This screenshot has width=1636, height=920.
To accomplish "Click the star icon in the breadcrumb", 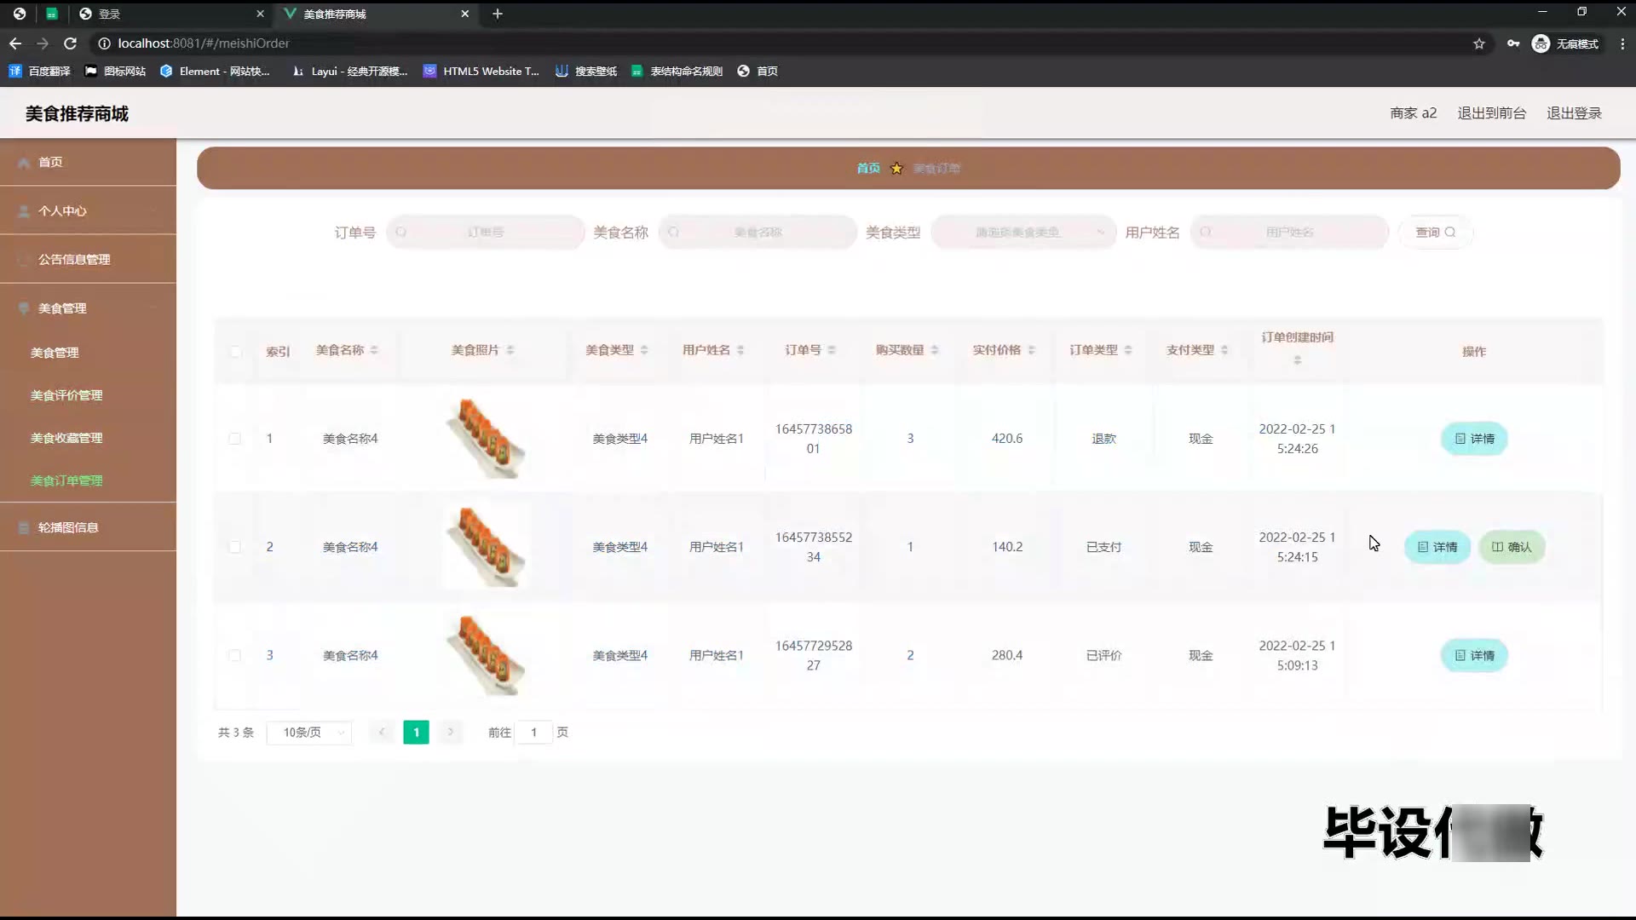I will point(896,169).
